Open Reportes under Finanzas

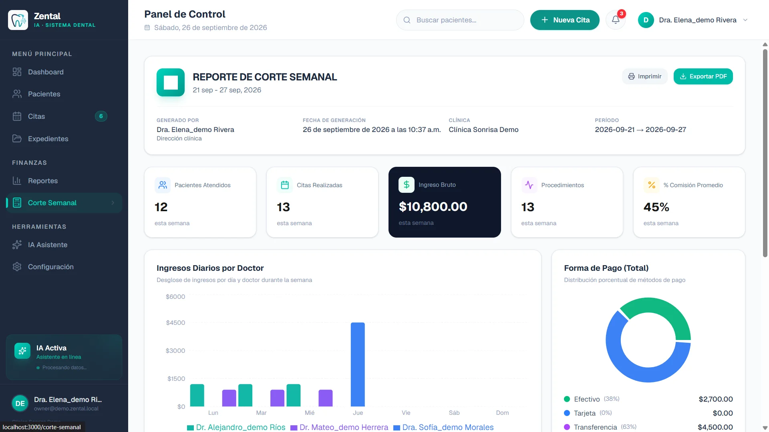(x=64, y=181)
